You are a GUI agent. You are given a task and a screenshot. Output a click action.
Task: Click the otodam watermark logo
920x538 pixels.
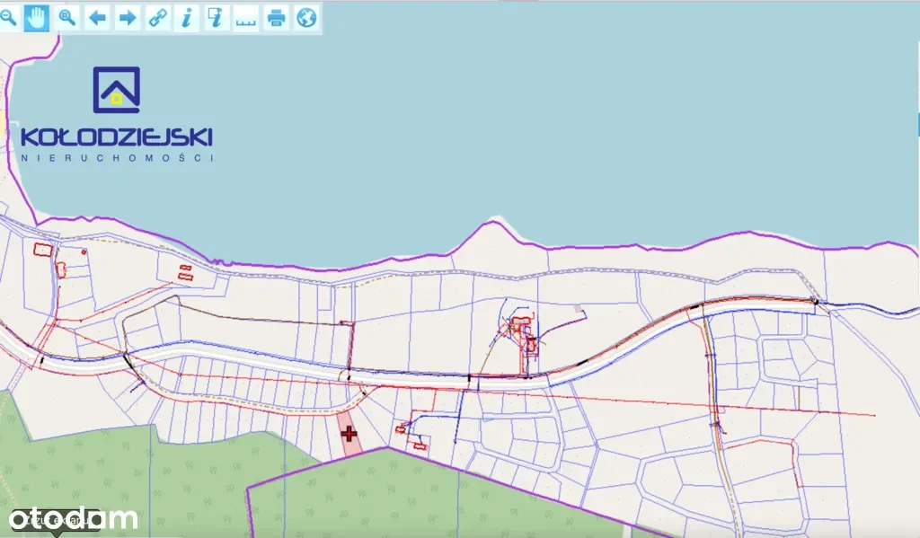74,518
